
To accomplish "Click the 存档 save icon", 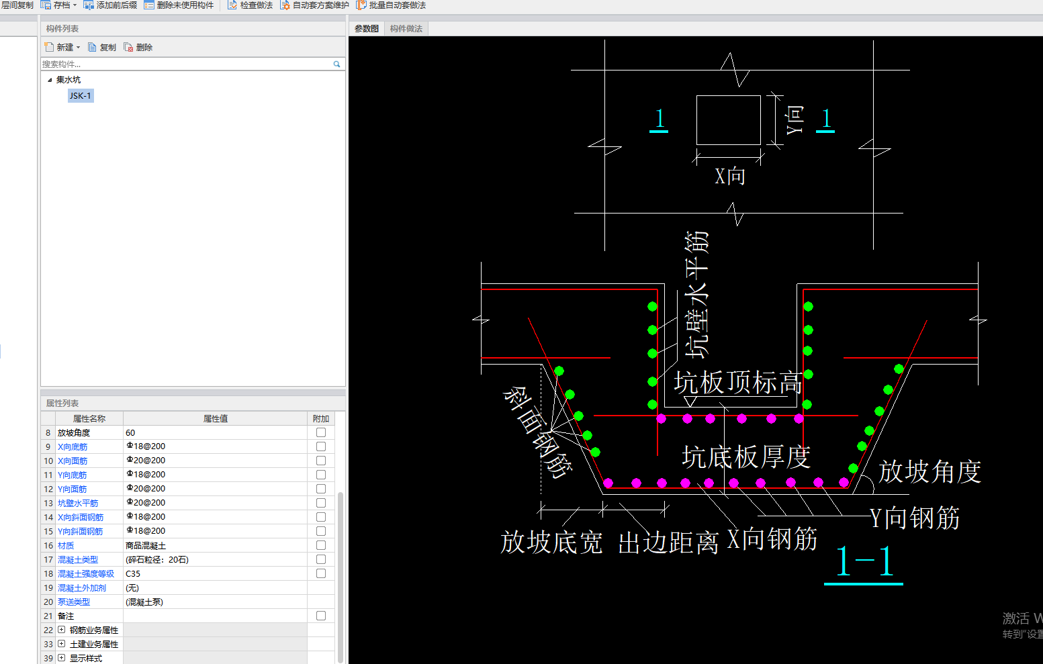I will [46, 5].
